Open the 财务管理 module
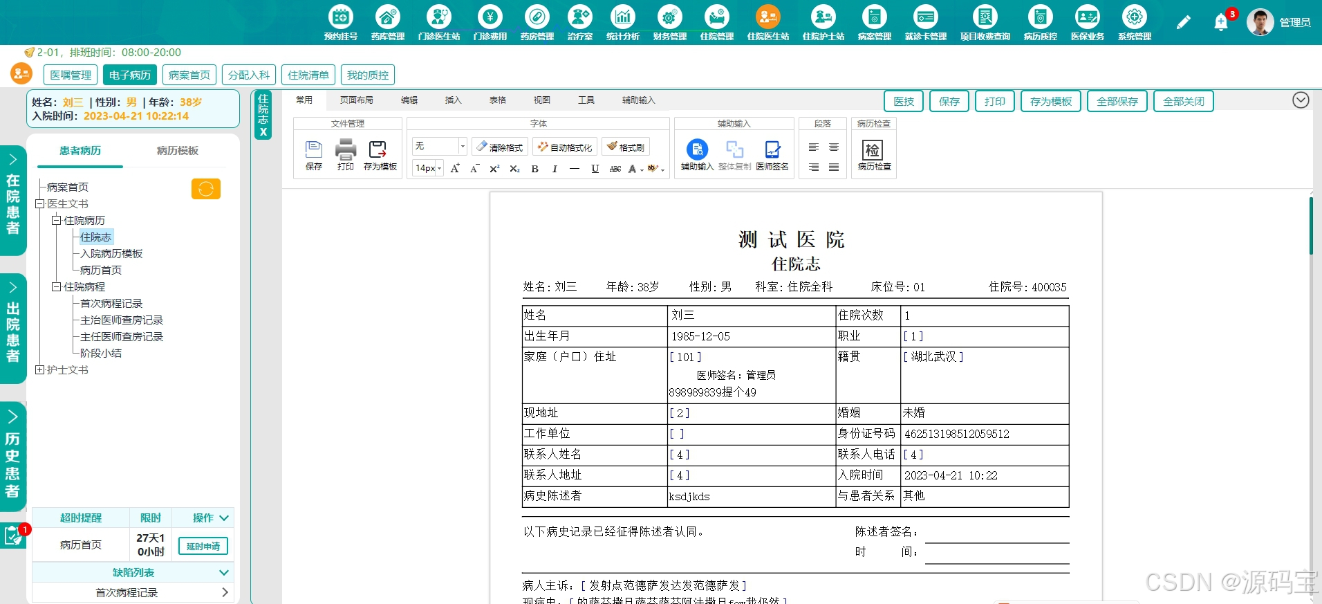This screenshot has height=604, width=1322. click(x=669, y=23)
